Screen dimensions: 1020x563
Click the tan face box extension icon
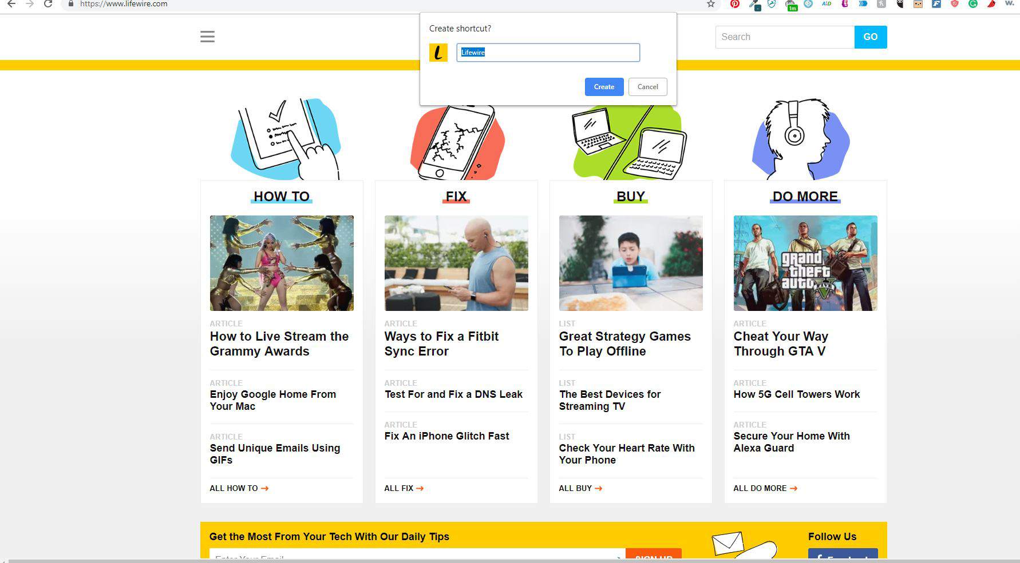[918, 3]
